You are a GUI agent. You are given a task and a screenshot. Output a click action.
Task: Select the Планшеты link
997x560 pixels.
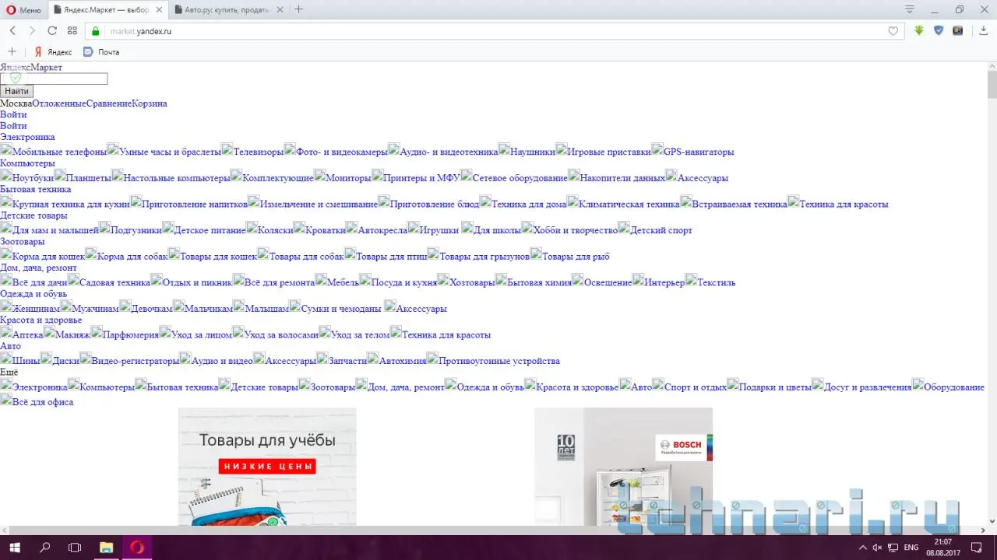pyautogui.click(x=88, y=178)
